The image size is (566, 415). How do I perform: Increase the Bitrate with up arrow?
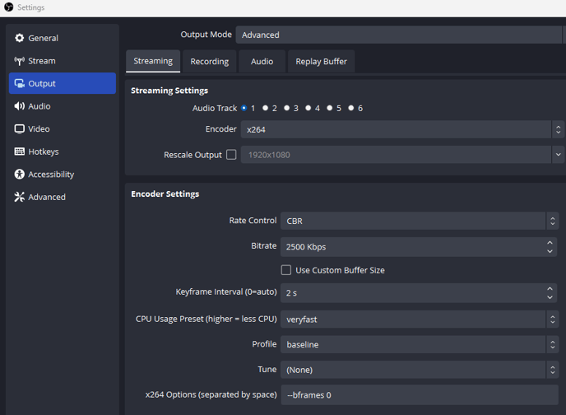(550, 242)
